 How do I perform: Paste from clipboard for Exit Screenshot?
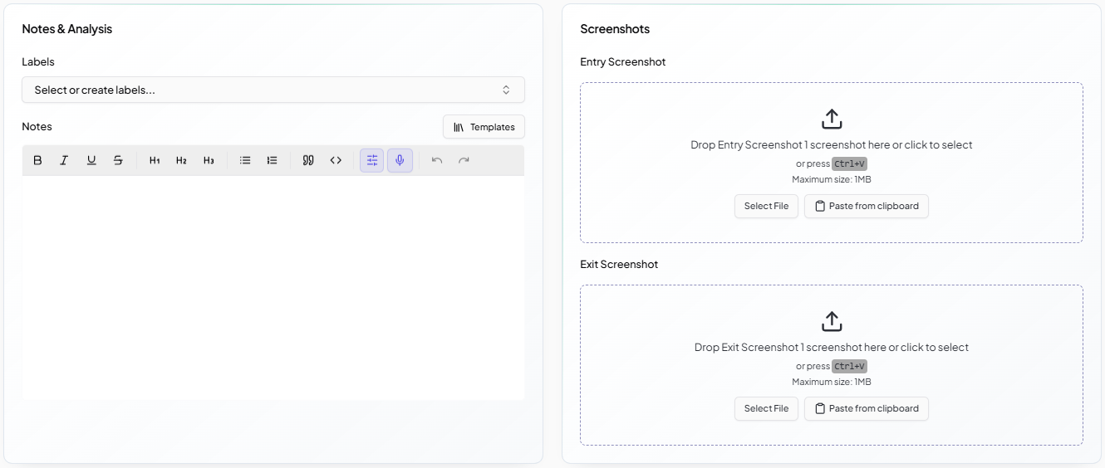[x=867, y=408]
